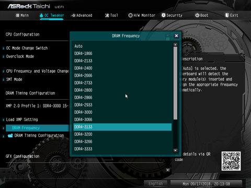The height and width of the screenshot is (188, 251).
Task: Select DDR4-2800 frequency
Action: [122, 90]
